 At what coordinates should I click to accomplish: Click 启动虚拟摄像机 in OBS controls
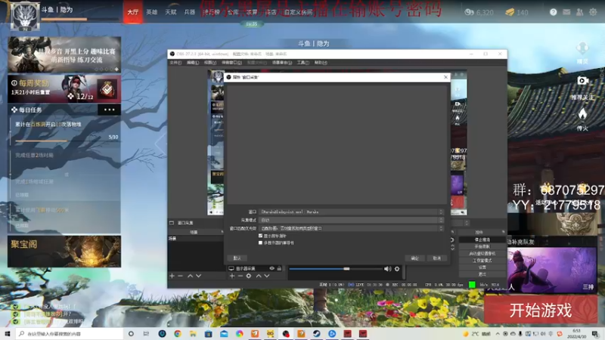pos(482,254)
